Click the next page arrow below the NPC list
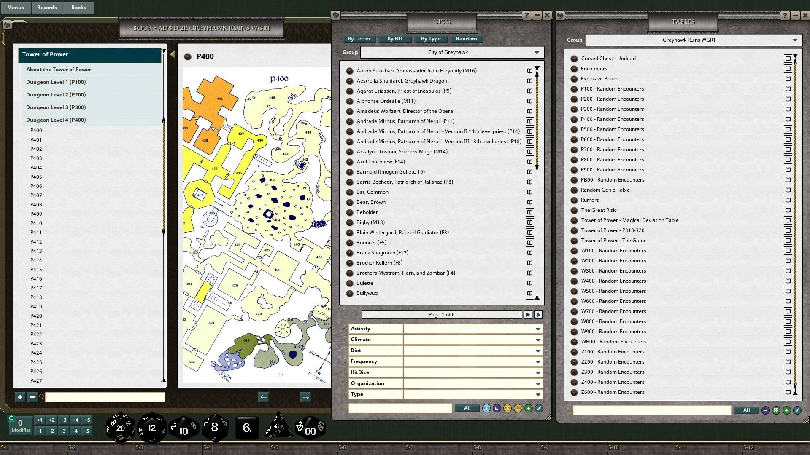Viewport: 810px width, 455px height. pyautogui.click(x=528, y=314)
